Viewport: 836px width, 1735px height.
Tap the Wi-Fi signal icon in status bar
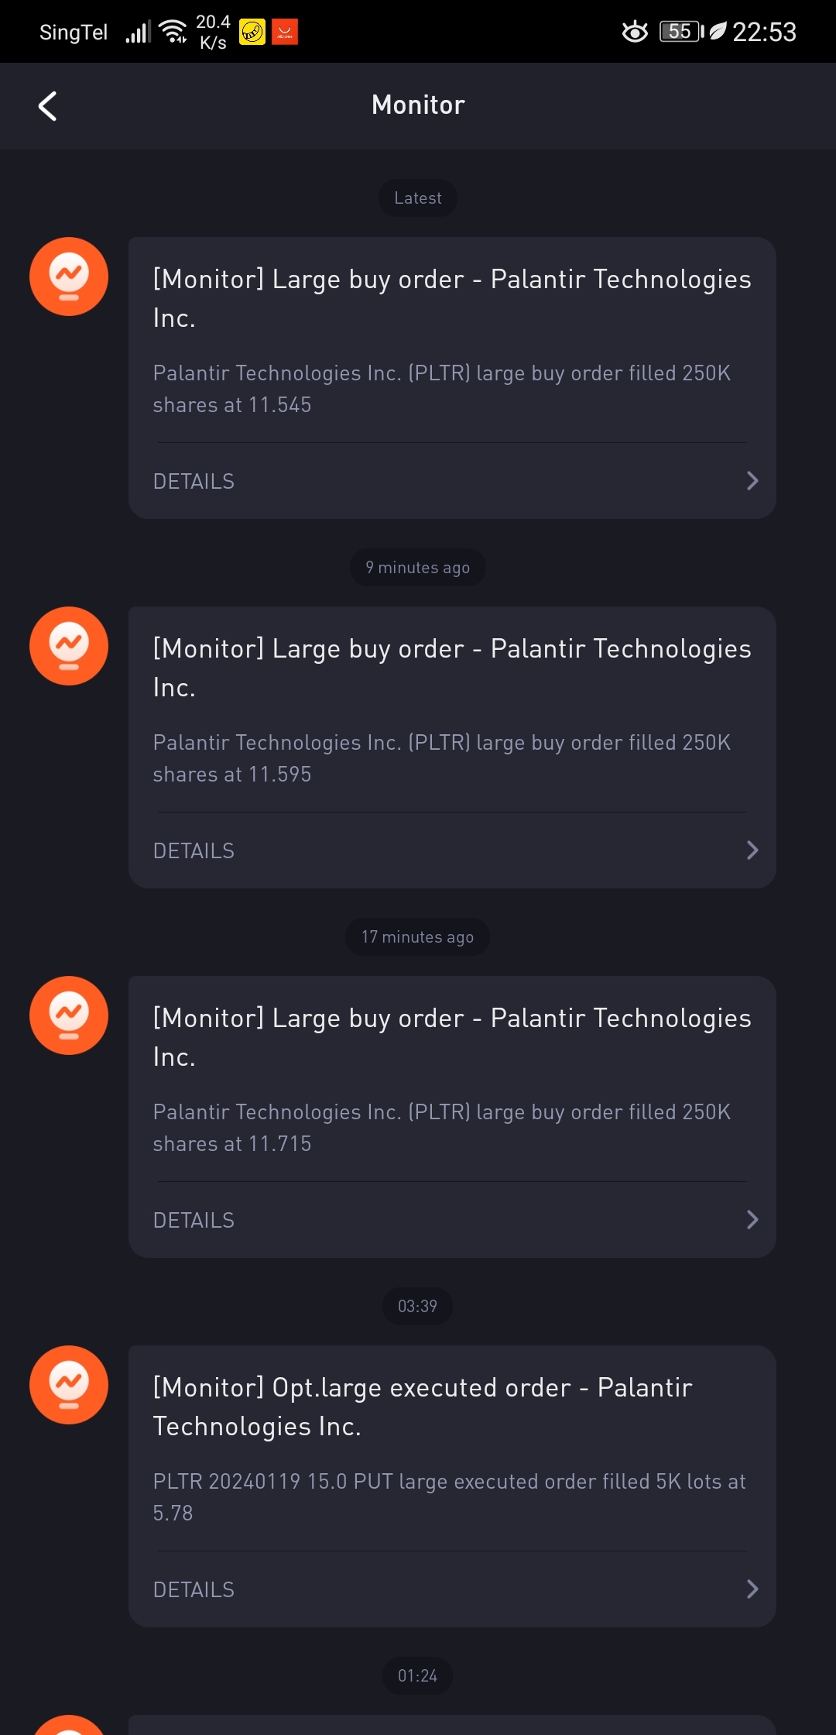(173, 32)
